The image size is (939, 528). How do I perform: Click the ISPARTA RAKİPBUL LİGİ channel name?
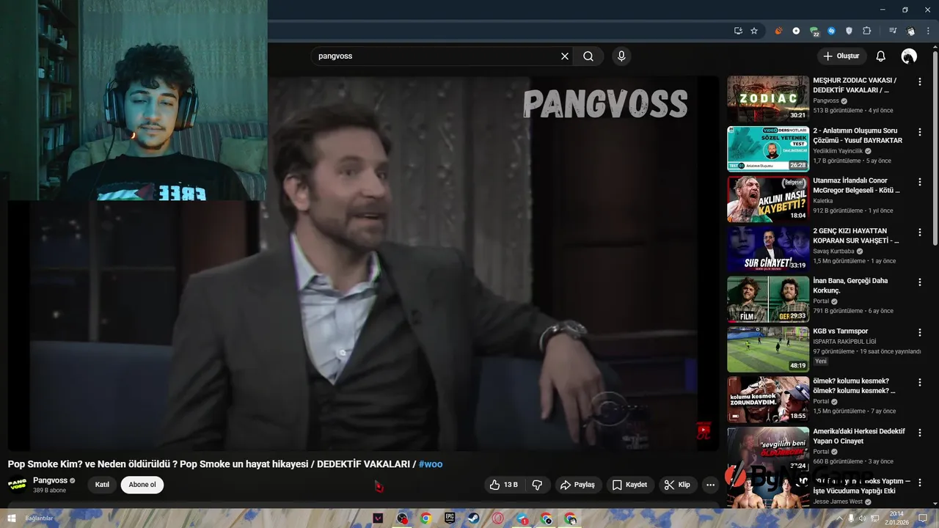click(x=844, y=341)
